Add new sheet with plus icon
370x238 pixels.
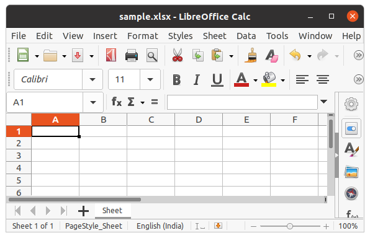83,211
